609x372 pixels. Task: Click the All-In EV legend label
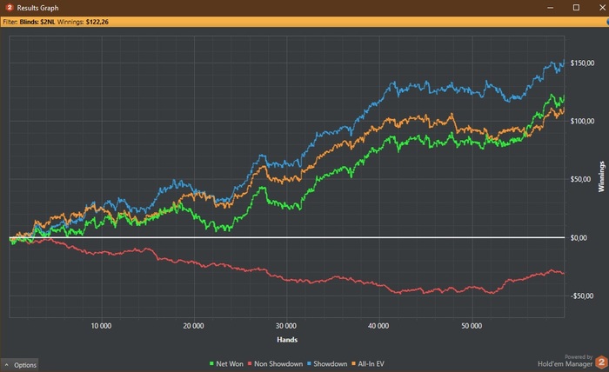tap(371, 364)
